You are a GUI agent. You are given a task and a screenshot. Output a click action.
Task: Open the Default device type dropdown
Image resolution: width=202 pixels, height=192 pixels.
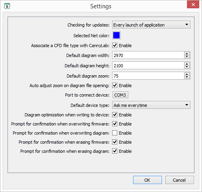tap(151, 105)
